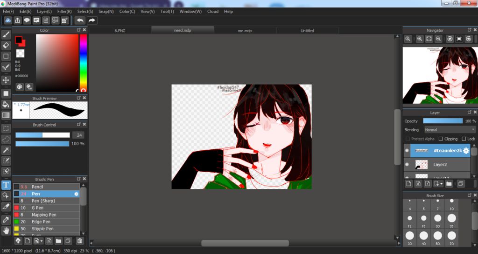Select the G Pen brush
The width and height of the screenshot is (478, 254).
(46, 208)
